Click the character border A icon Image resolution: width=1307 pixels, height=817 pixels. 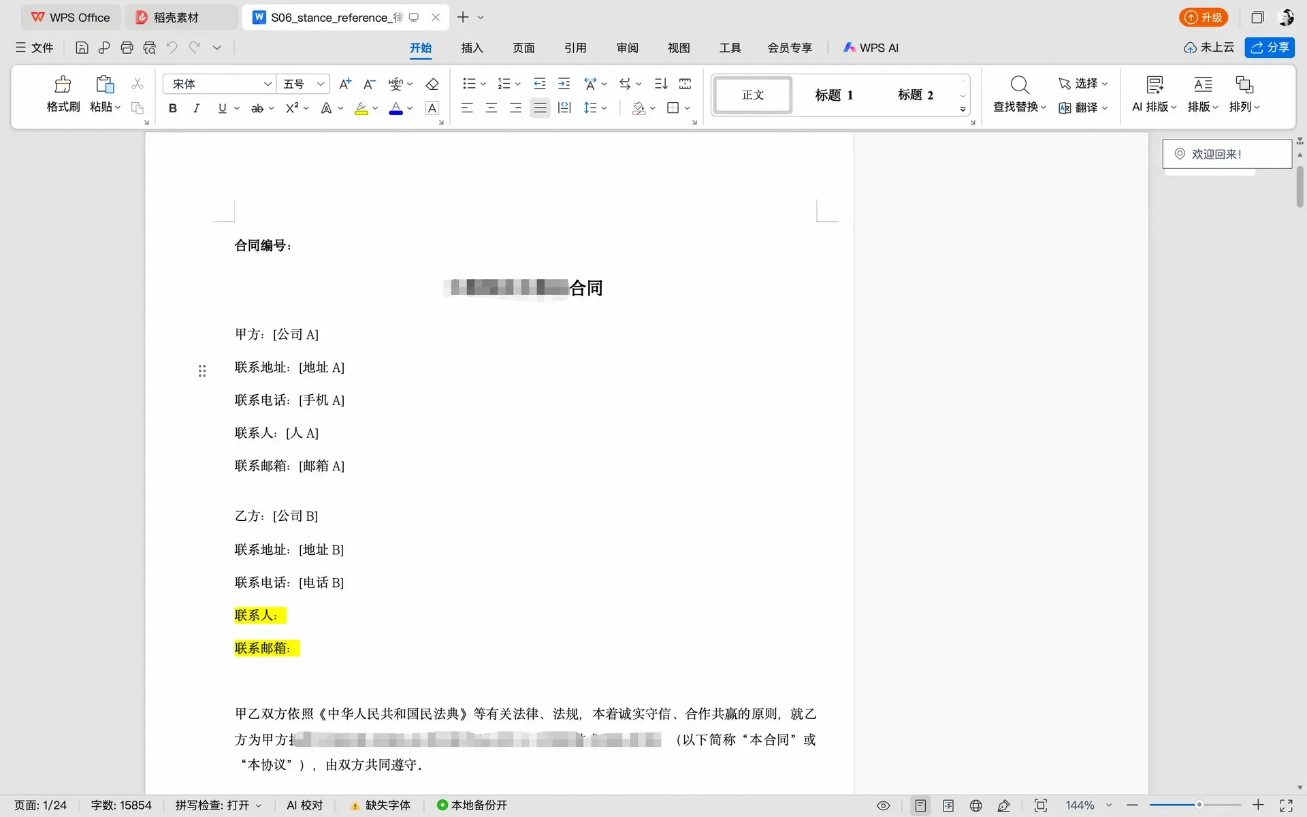[x=432, y=108]
